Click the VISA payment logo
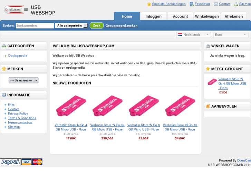The width and height of the screenshot is (251, 188). 27,162
